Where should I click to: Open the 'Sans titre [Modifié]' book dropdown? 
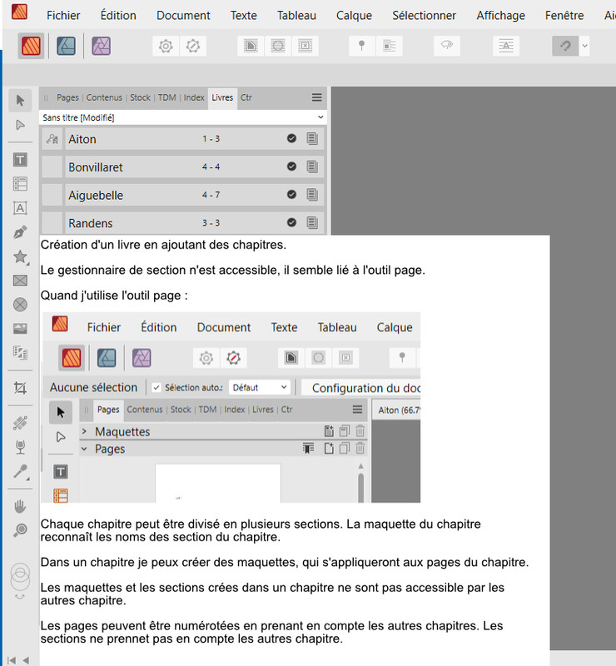(x=182, y=117)
